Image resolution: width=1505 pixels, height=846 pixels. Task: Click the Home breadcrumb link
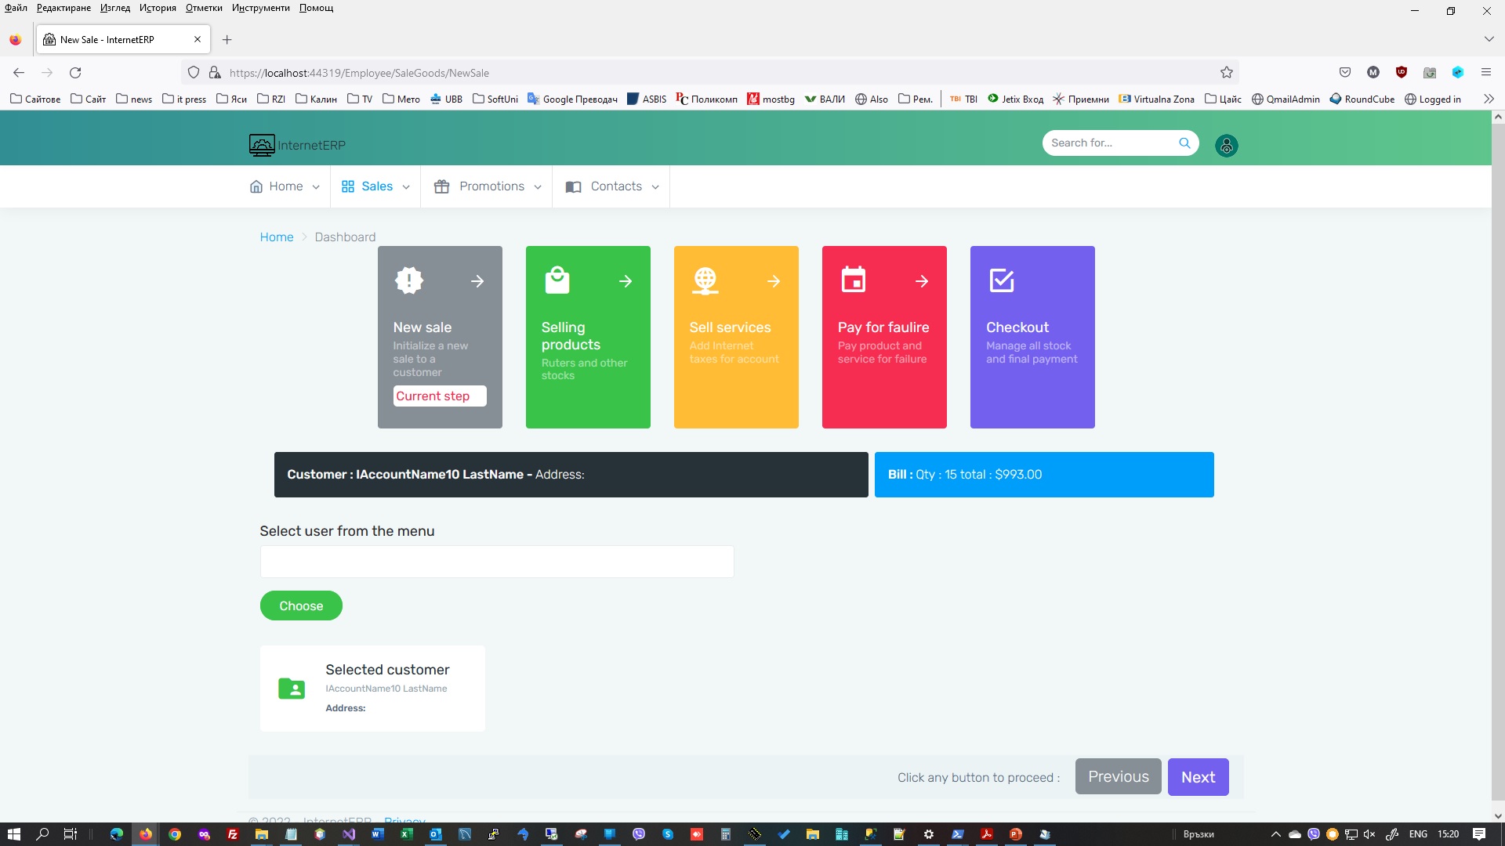click(277, 237)
